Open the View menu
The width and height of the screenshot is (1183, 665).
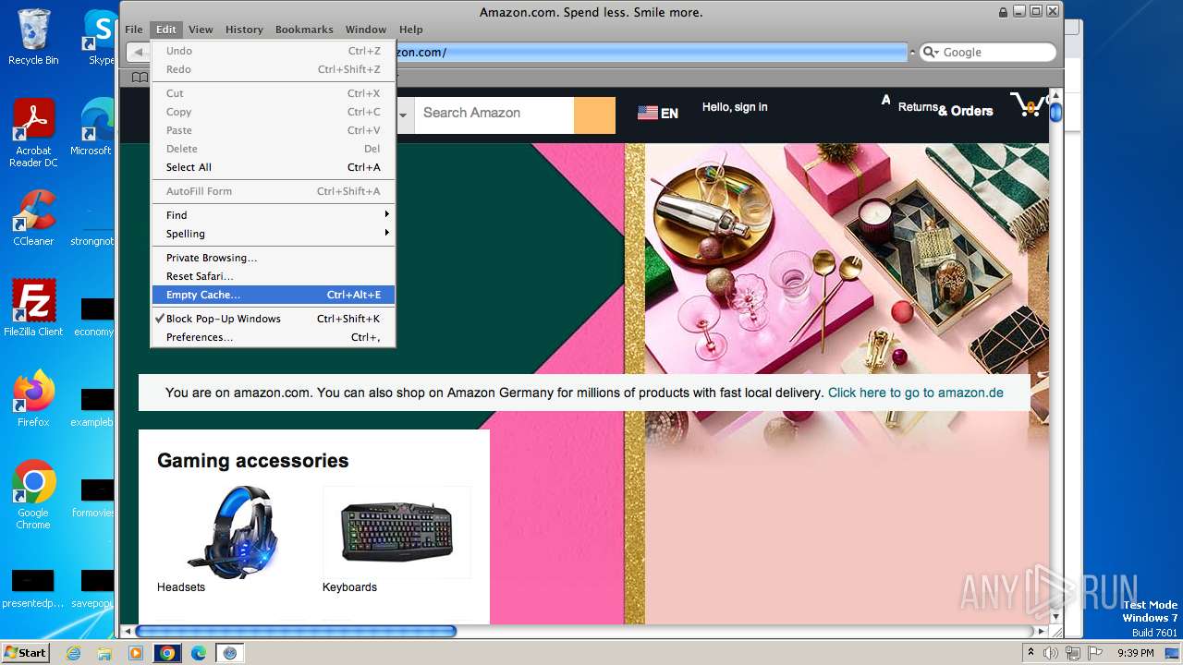(201, 30)
